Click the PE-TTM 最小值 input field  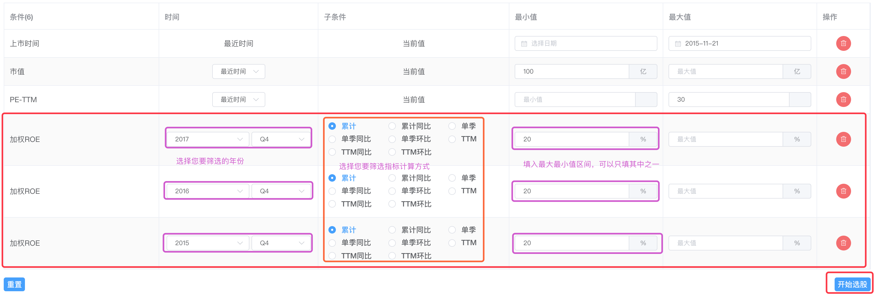575,100
